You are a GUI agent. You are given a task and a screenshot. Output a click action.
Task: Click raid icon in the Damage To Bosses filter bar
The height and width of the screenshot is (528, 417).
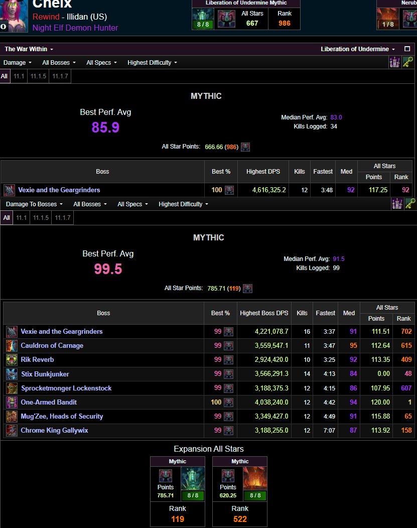point(397,204)
